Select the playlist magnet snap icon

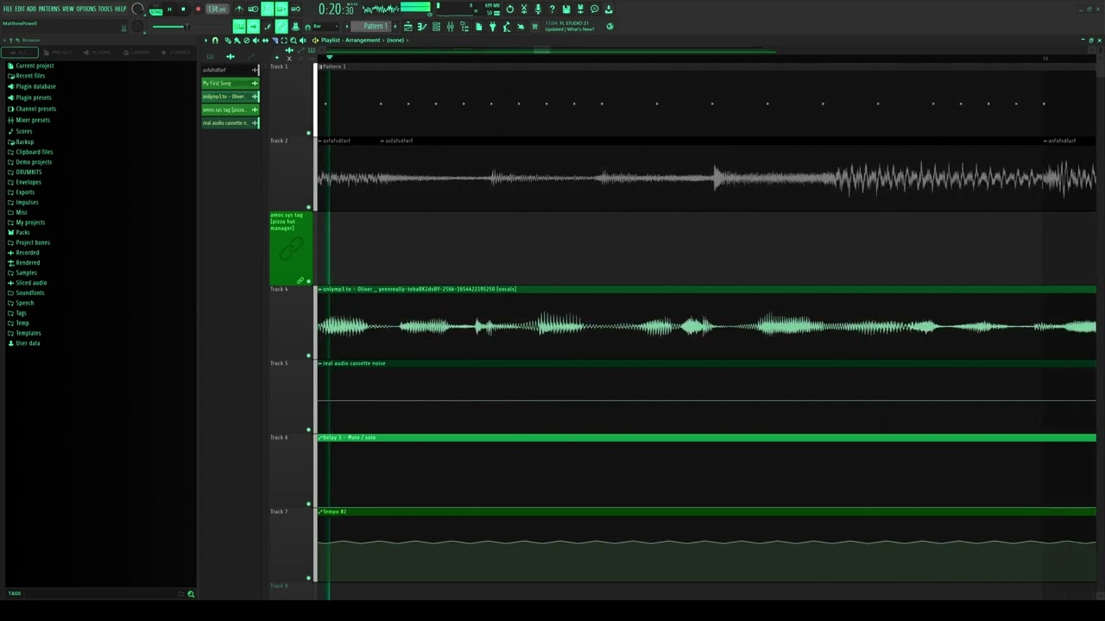(215, 41)
